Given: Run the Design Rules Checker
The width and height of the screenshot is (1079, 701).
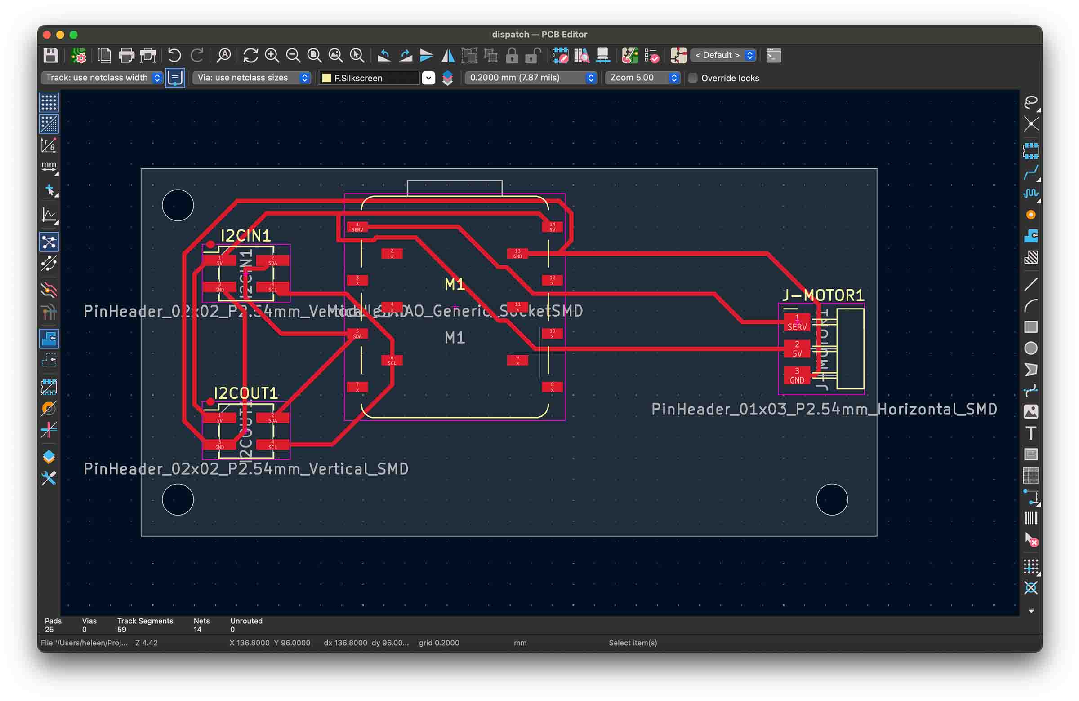Looking at the screenshot, I should pos(652,56).
